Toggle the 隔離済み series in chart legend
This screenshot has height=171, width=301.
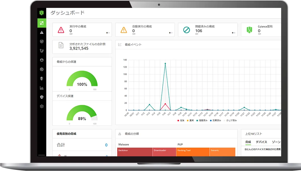(x=202, y=120)
